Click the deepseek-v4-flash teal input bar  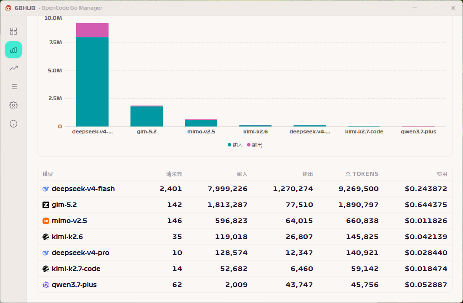coord(92,82)
